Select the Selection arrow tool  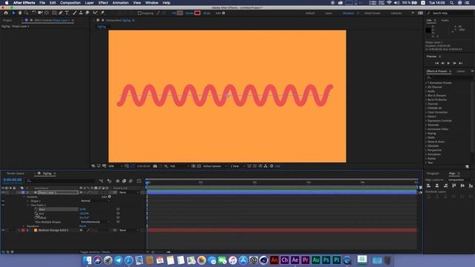[13, 13]
